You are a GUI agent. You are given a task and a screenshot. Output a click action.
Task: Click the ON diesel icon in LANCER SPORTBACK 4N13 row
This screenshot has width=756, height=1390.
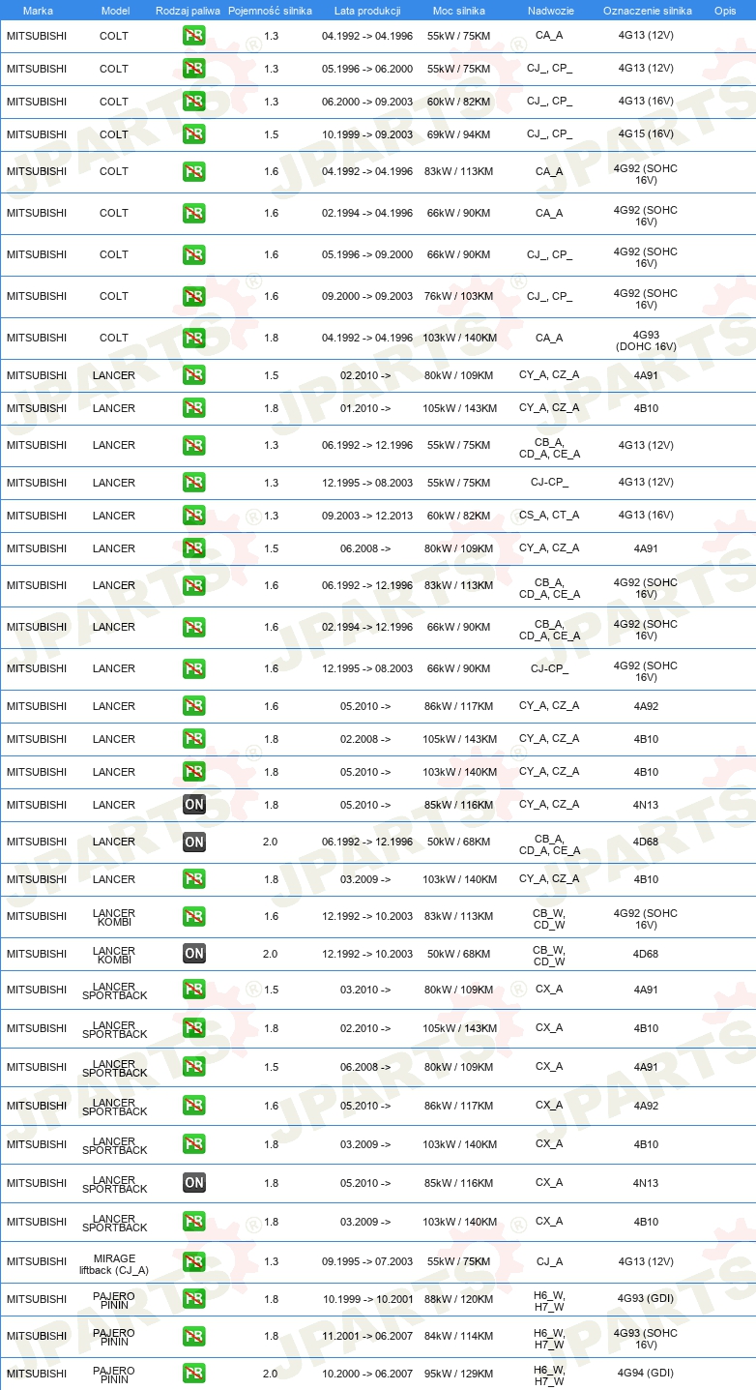tap(194, 1183)
